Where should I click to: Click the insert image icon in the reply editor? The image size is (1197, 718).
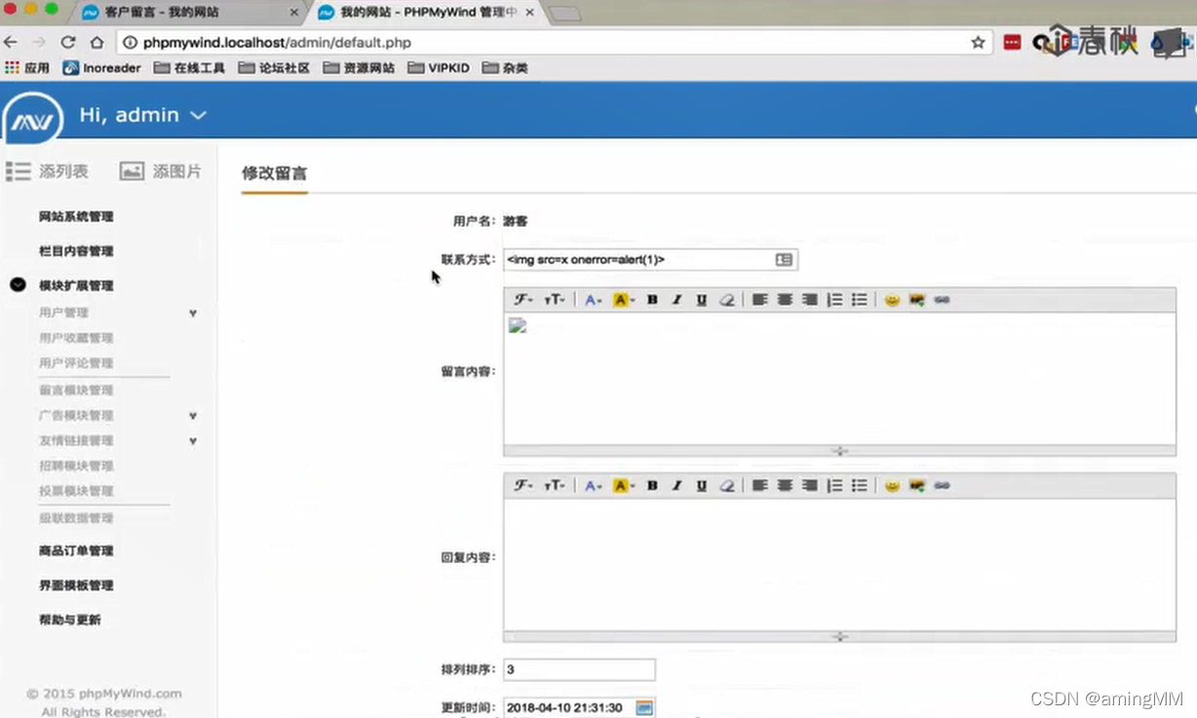pos(916,485)
